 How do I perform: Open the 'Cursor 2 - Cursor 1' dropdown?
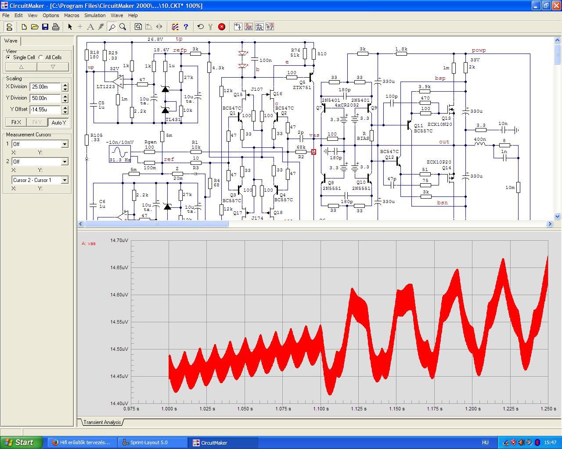pyautogui.click(x=65, y=180)
